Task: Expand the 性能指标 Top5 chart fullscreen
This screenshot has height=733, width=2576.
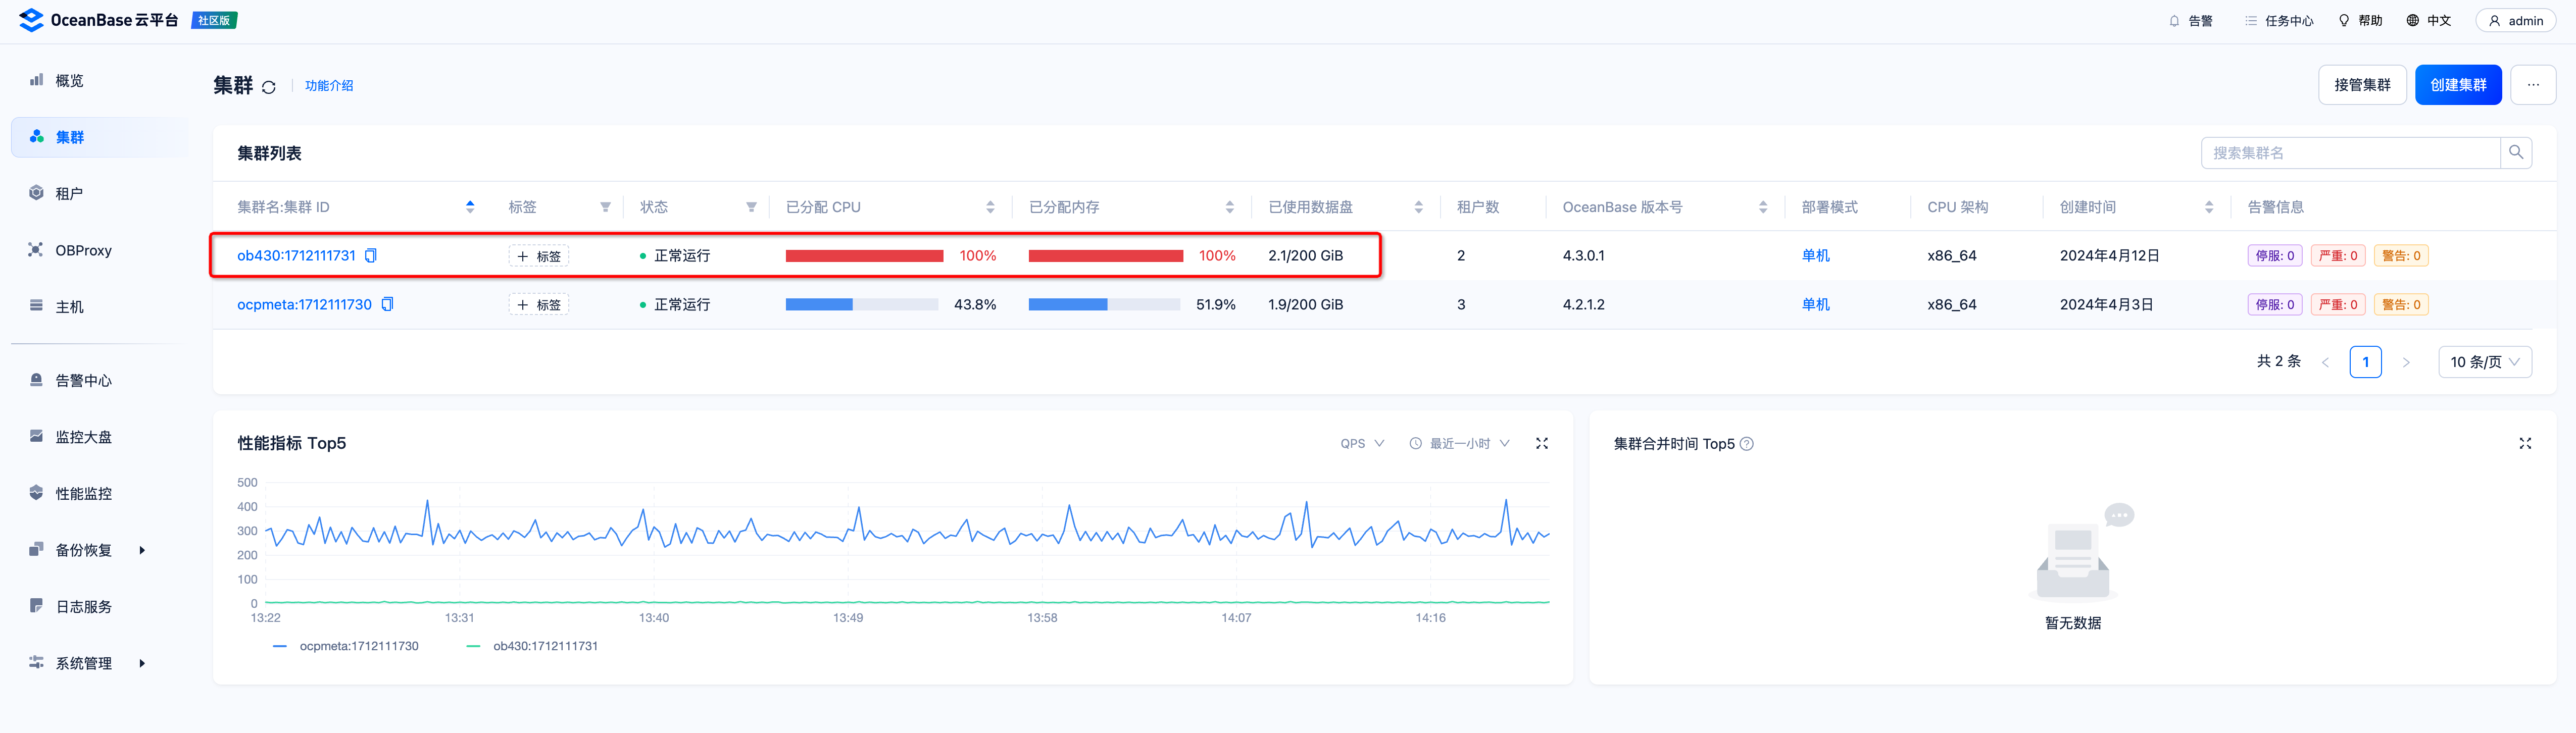Action: [x=1541, y=444]
